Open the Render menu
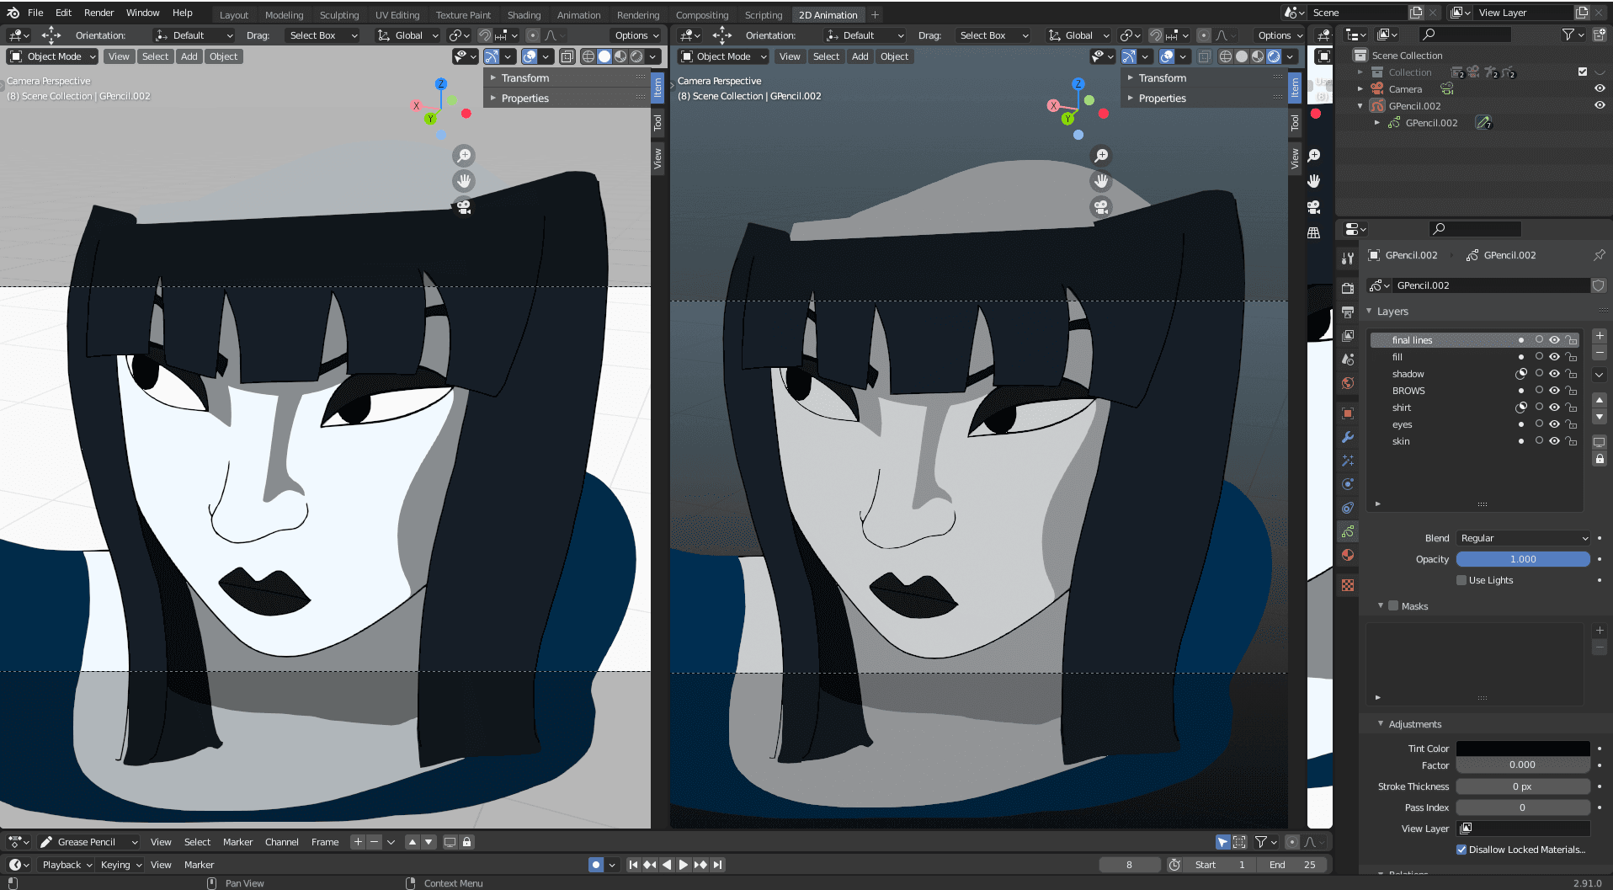The height and width of the screenshot is (890, 1613). (x=98, y=13)
